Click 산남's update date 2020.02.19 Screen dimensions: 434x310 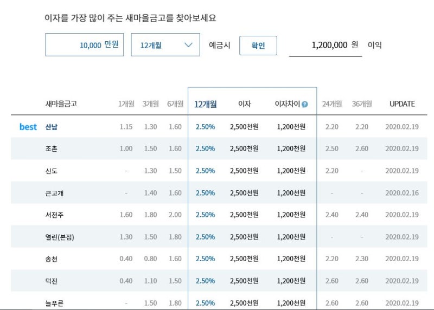[402, 127]
